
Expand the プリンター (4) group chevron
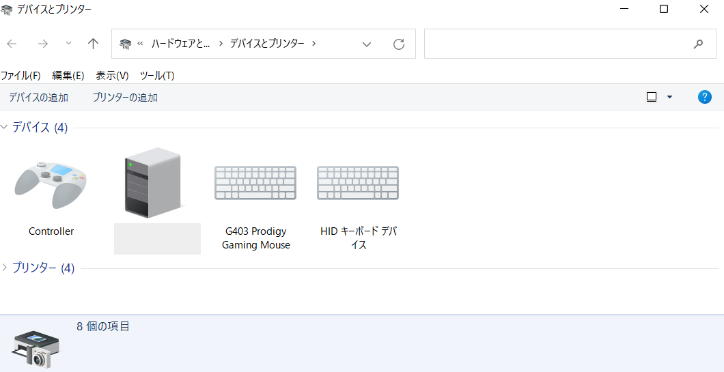[5, 268]
